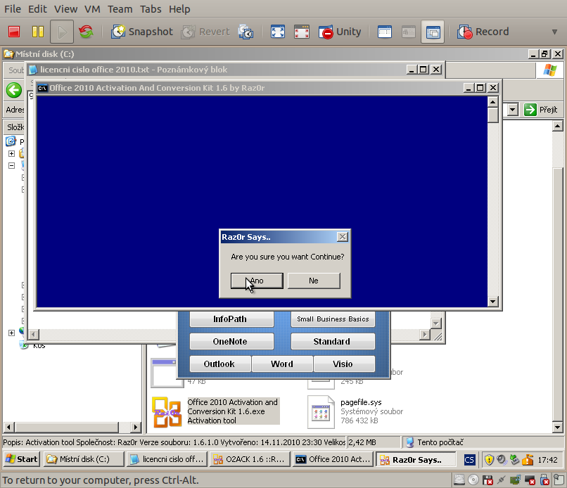Click the CD drive status icon
567x488 pixels.
473,480
